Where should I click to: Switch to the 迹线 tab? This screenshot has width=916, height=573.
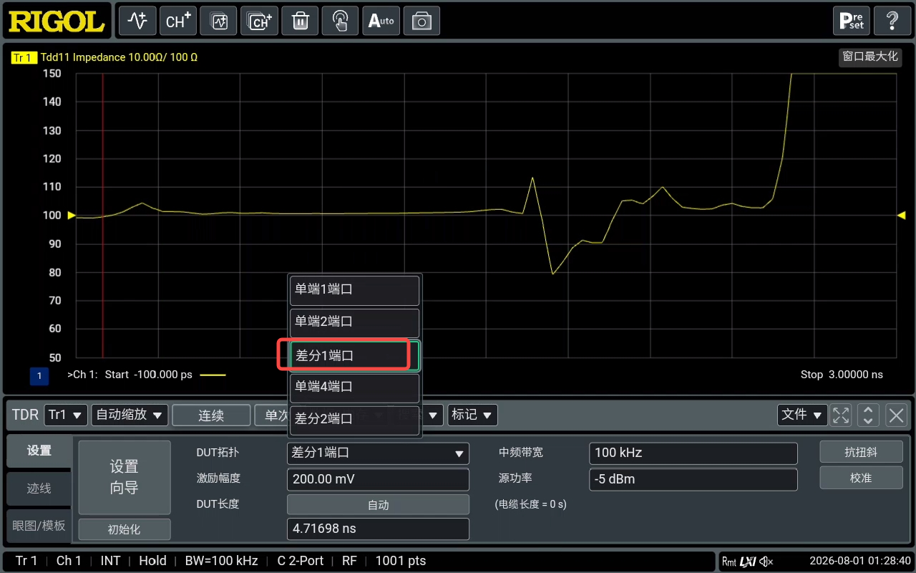(x=39, y=488)
